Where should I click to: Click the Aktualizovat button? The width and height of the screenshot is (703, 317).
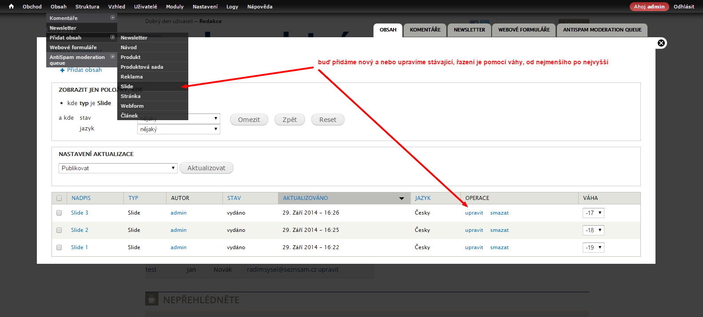207,168
